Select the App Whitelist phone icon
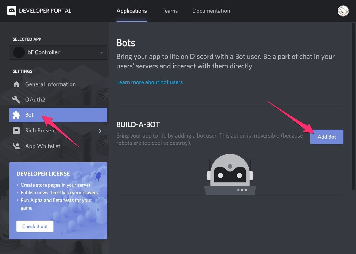The height and width of the screenshot is (254, 356). [x=16, y=146]
